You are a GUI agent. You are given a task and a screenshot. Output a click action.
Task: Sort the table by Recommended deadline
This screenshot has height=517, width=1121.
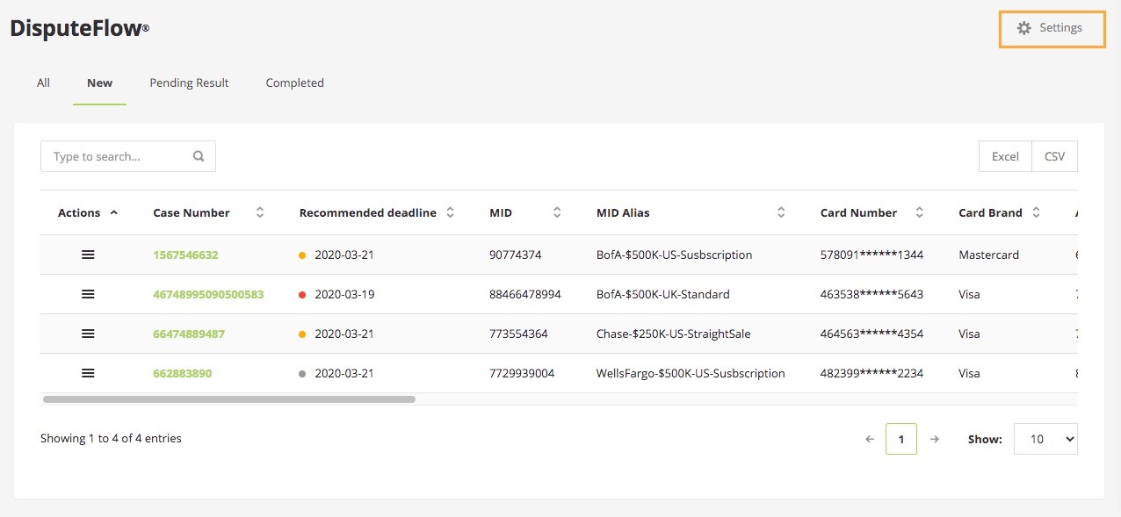tap(449, 212)
